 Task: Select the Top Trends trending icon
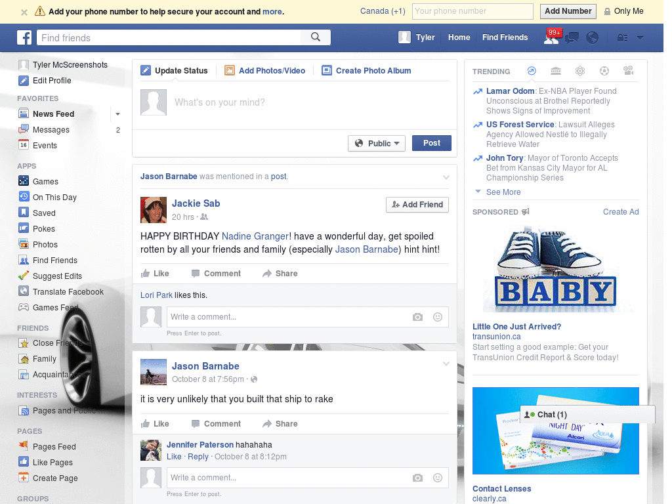tap(532, 71)
